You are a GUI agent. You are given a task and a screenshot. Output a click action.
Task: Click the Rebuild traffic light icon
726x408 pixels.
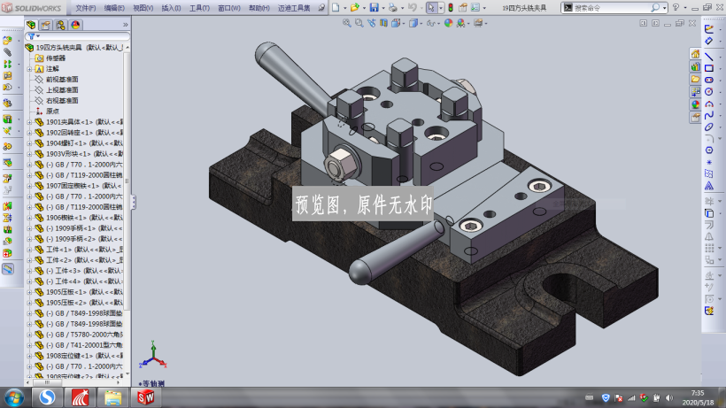click(450, 7)
